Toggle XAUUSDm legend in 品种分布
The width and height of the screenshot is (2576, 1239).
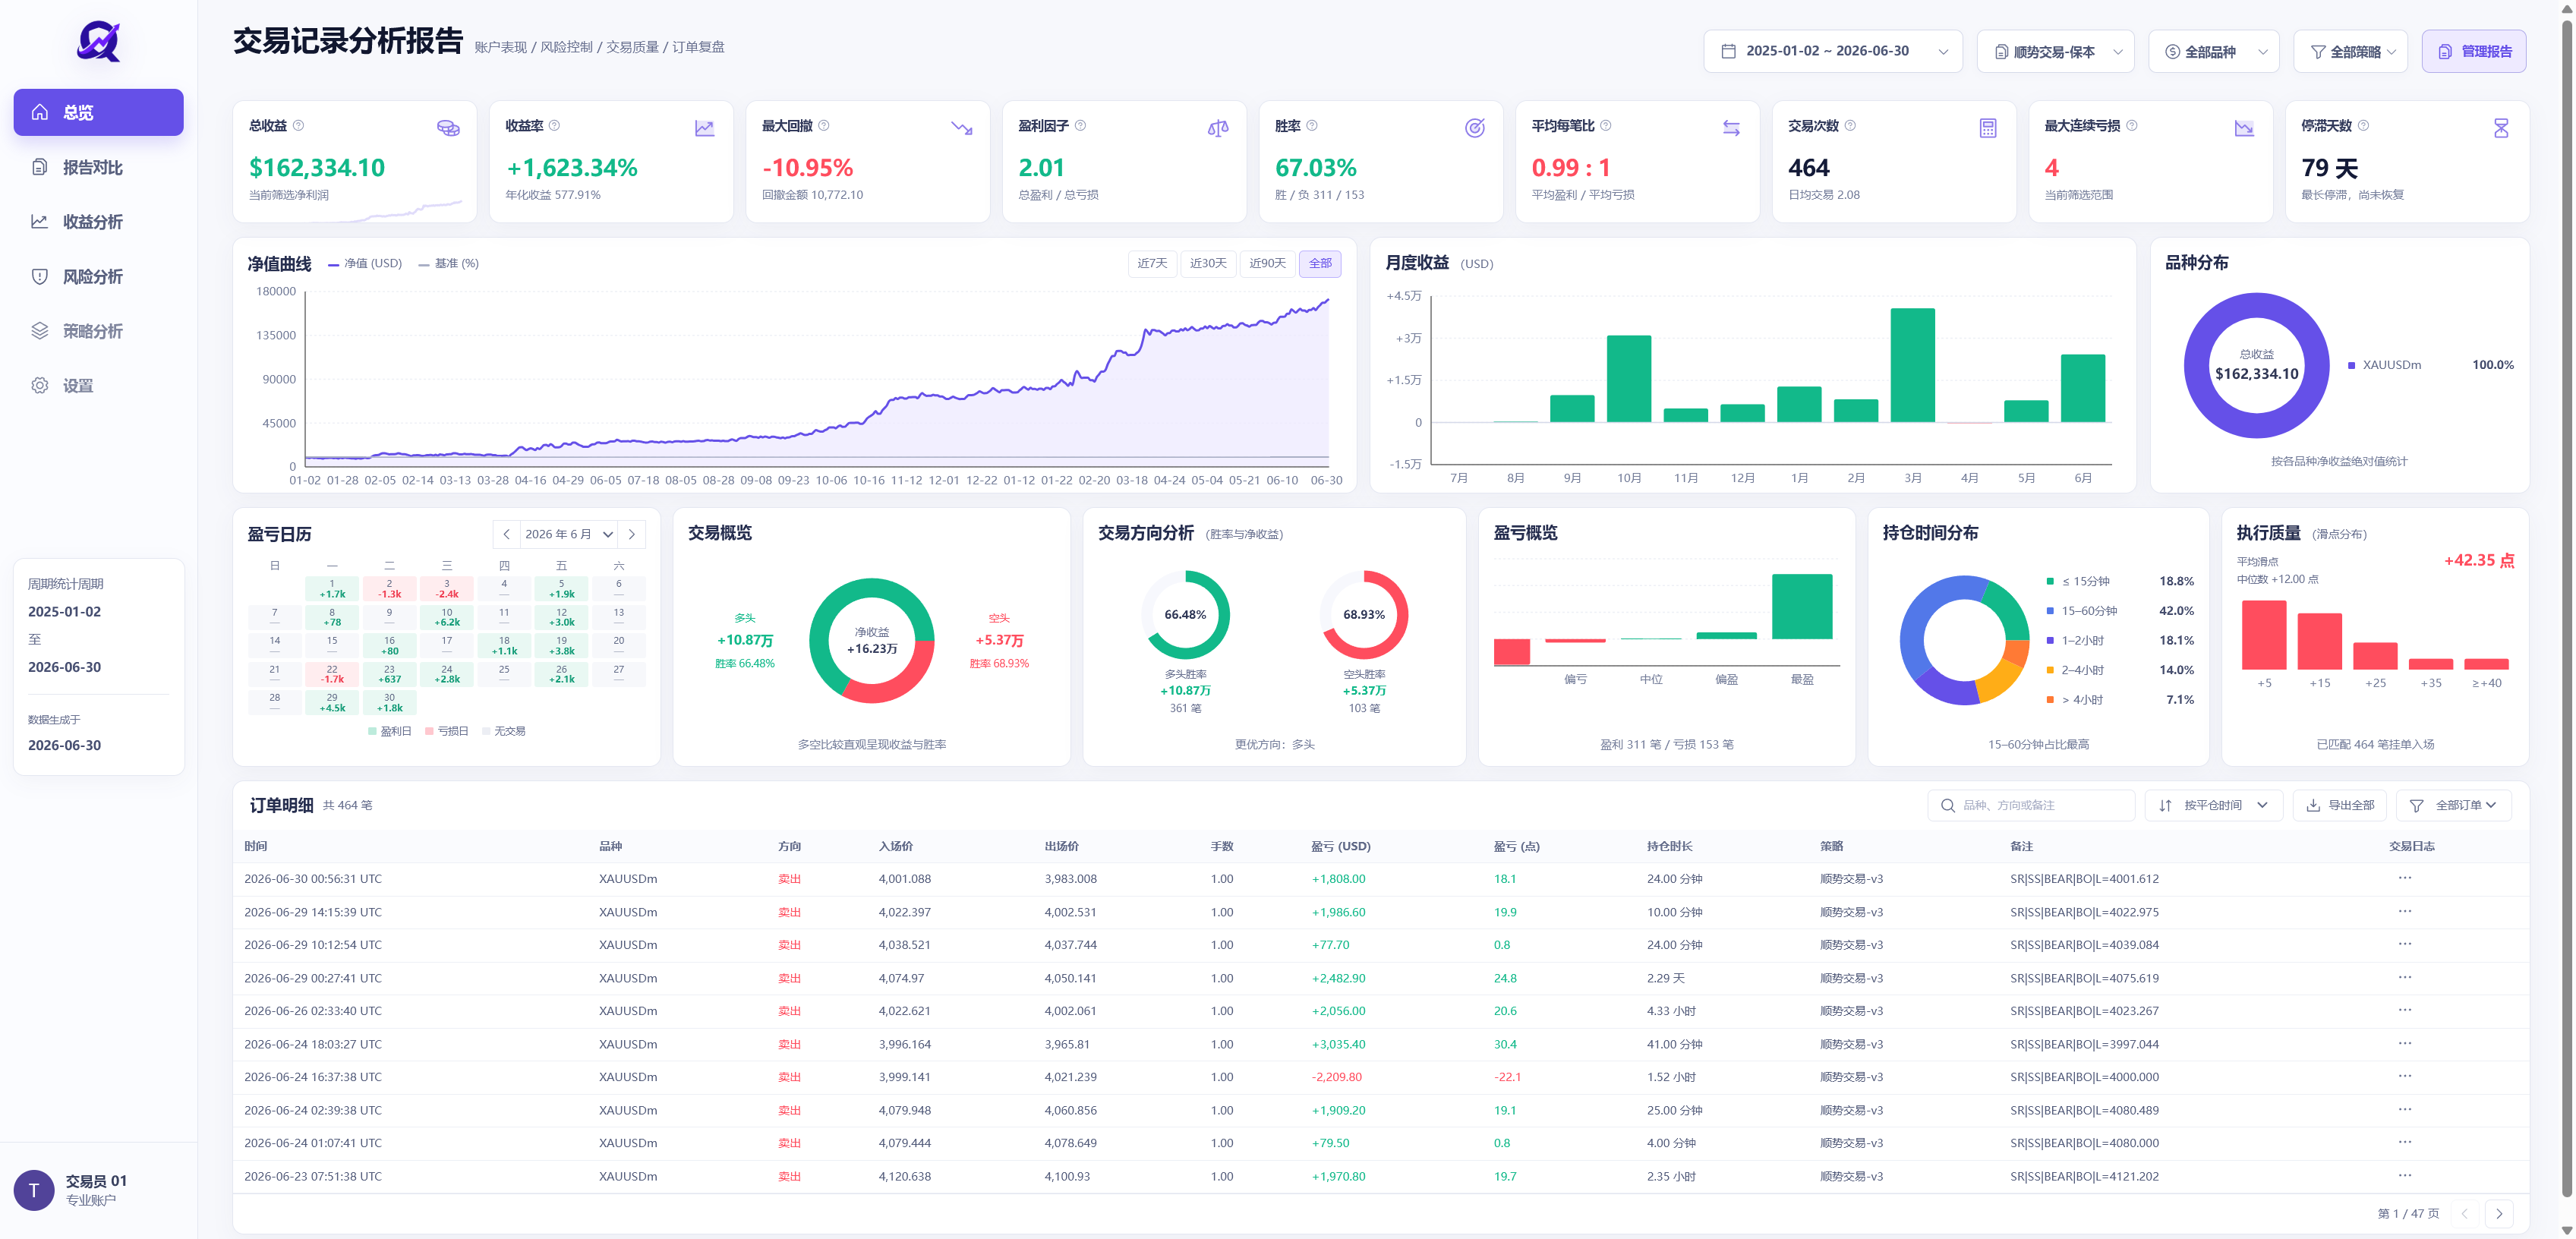click(2385, 365)
